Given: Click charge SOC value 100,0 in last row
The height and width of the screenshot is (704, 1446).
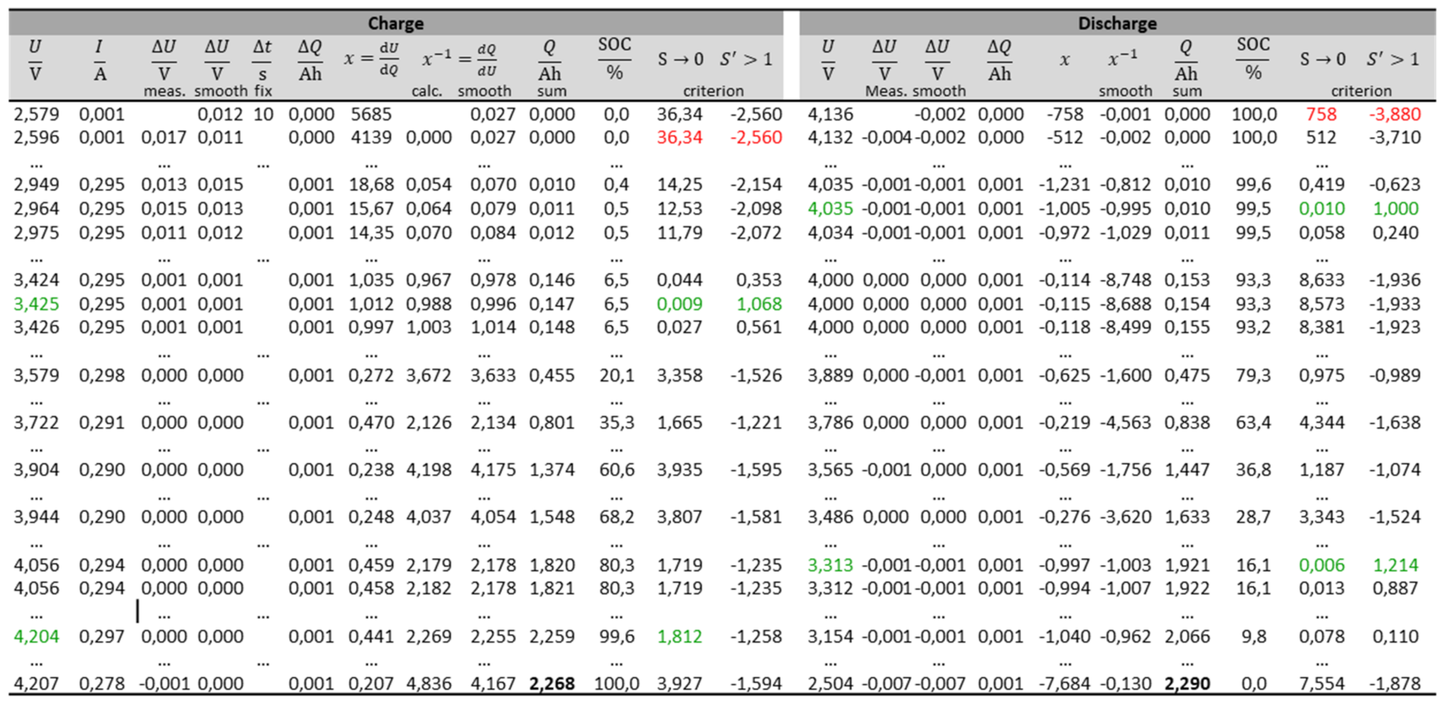Looking at the screenshot, I should coord(616,683).
